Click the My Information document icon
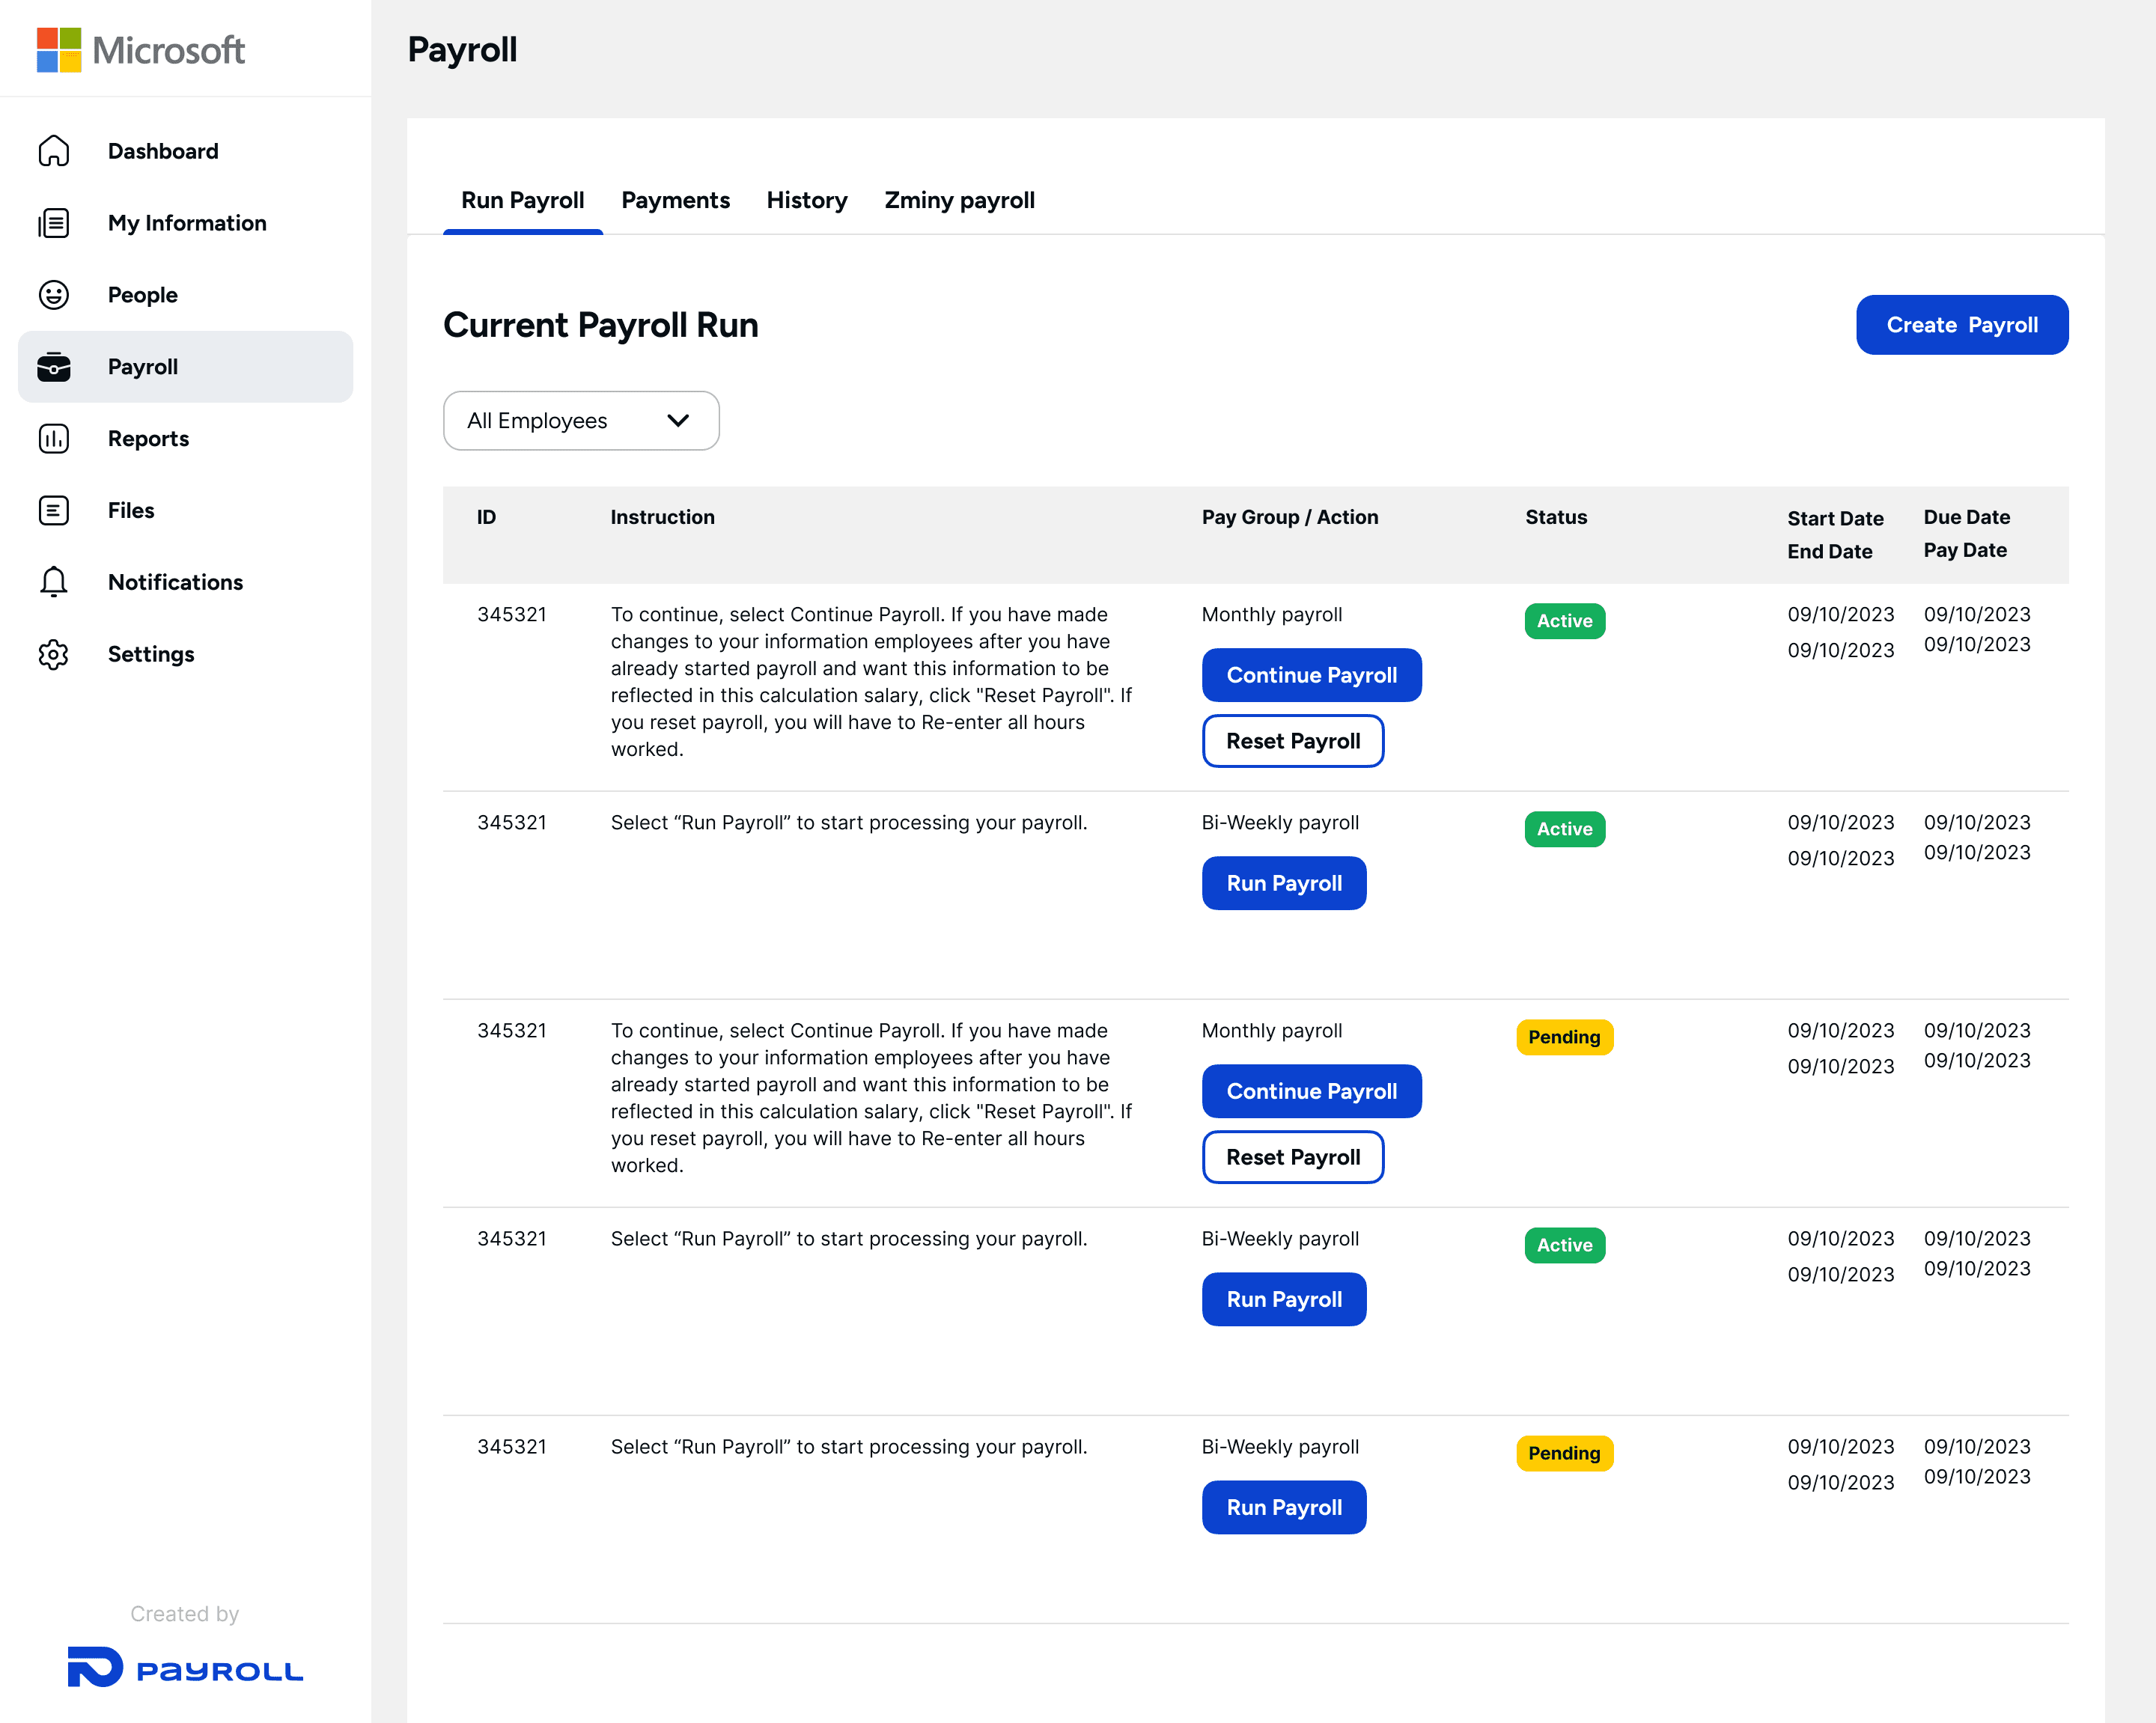Viewport: 2156px width, 1723px height. 54,223
